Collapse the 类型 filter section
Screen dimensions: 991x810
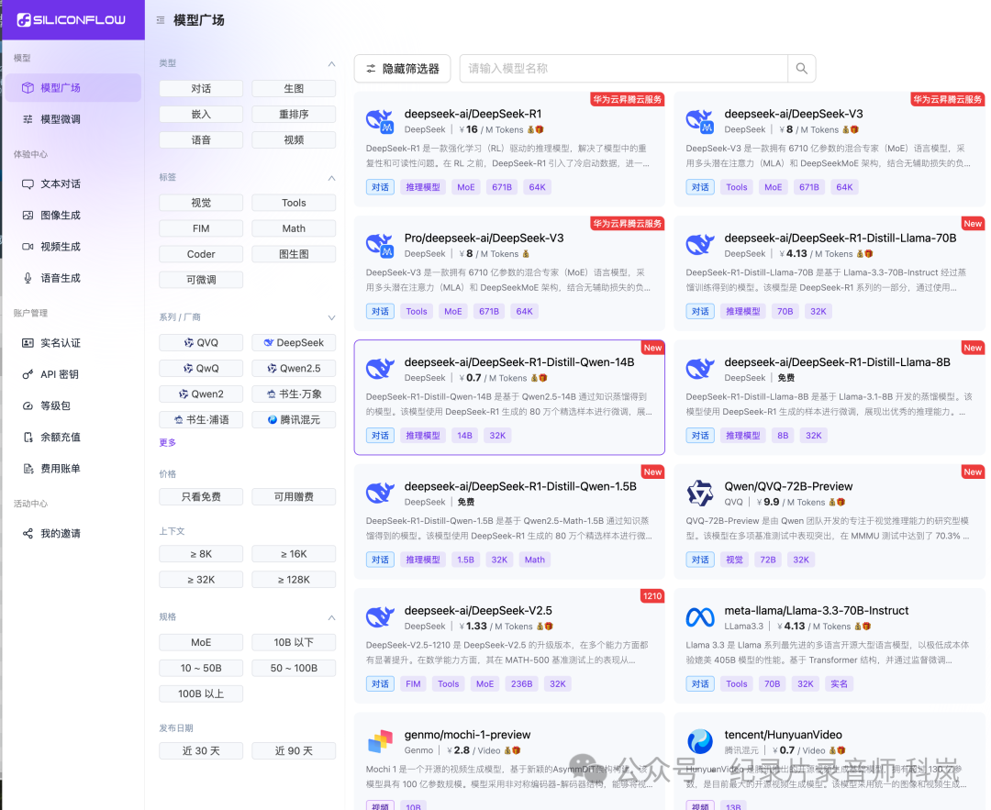coord(332,64)
